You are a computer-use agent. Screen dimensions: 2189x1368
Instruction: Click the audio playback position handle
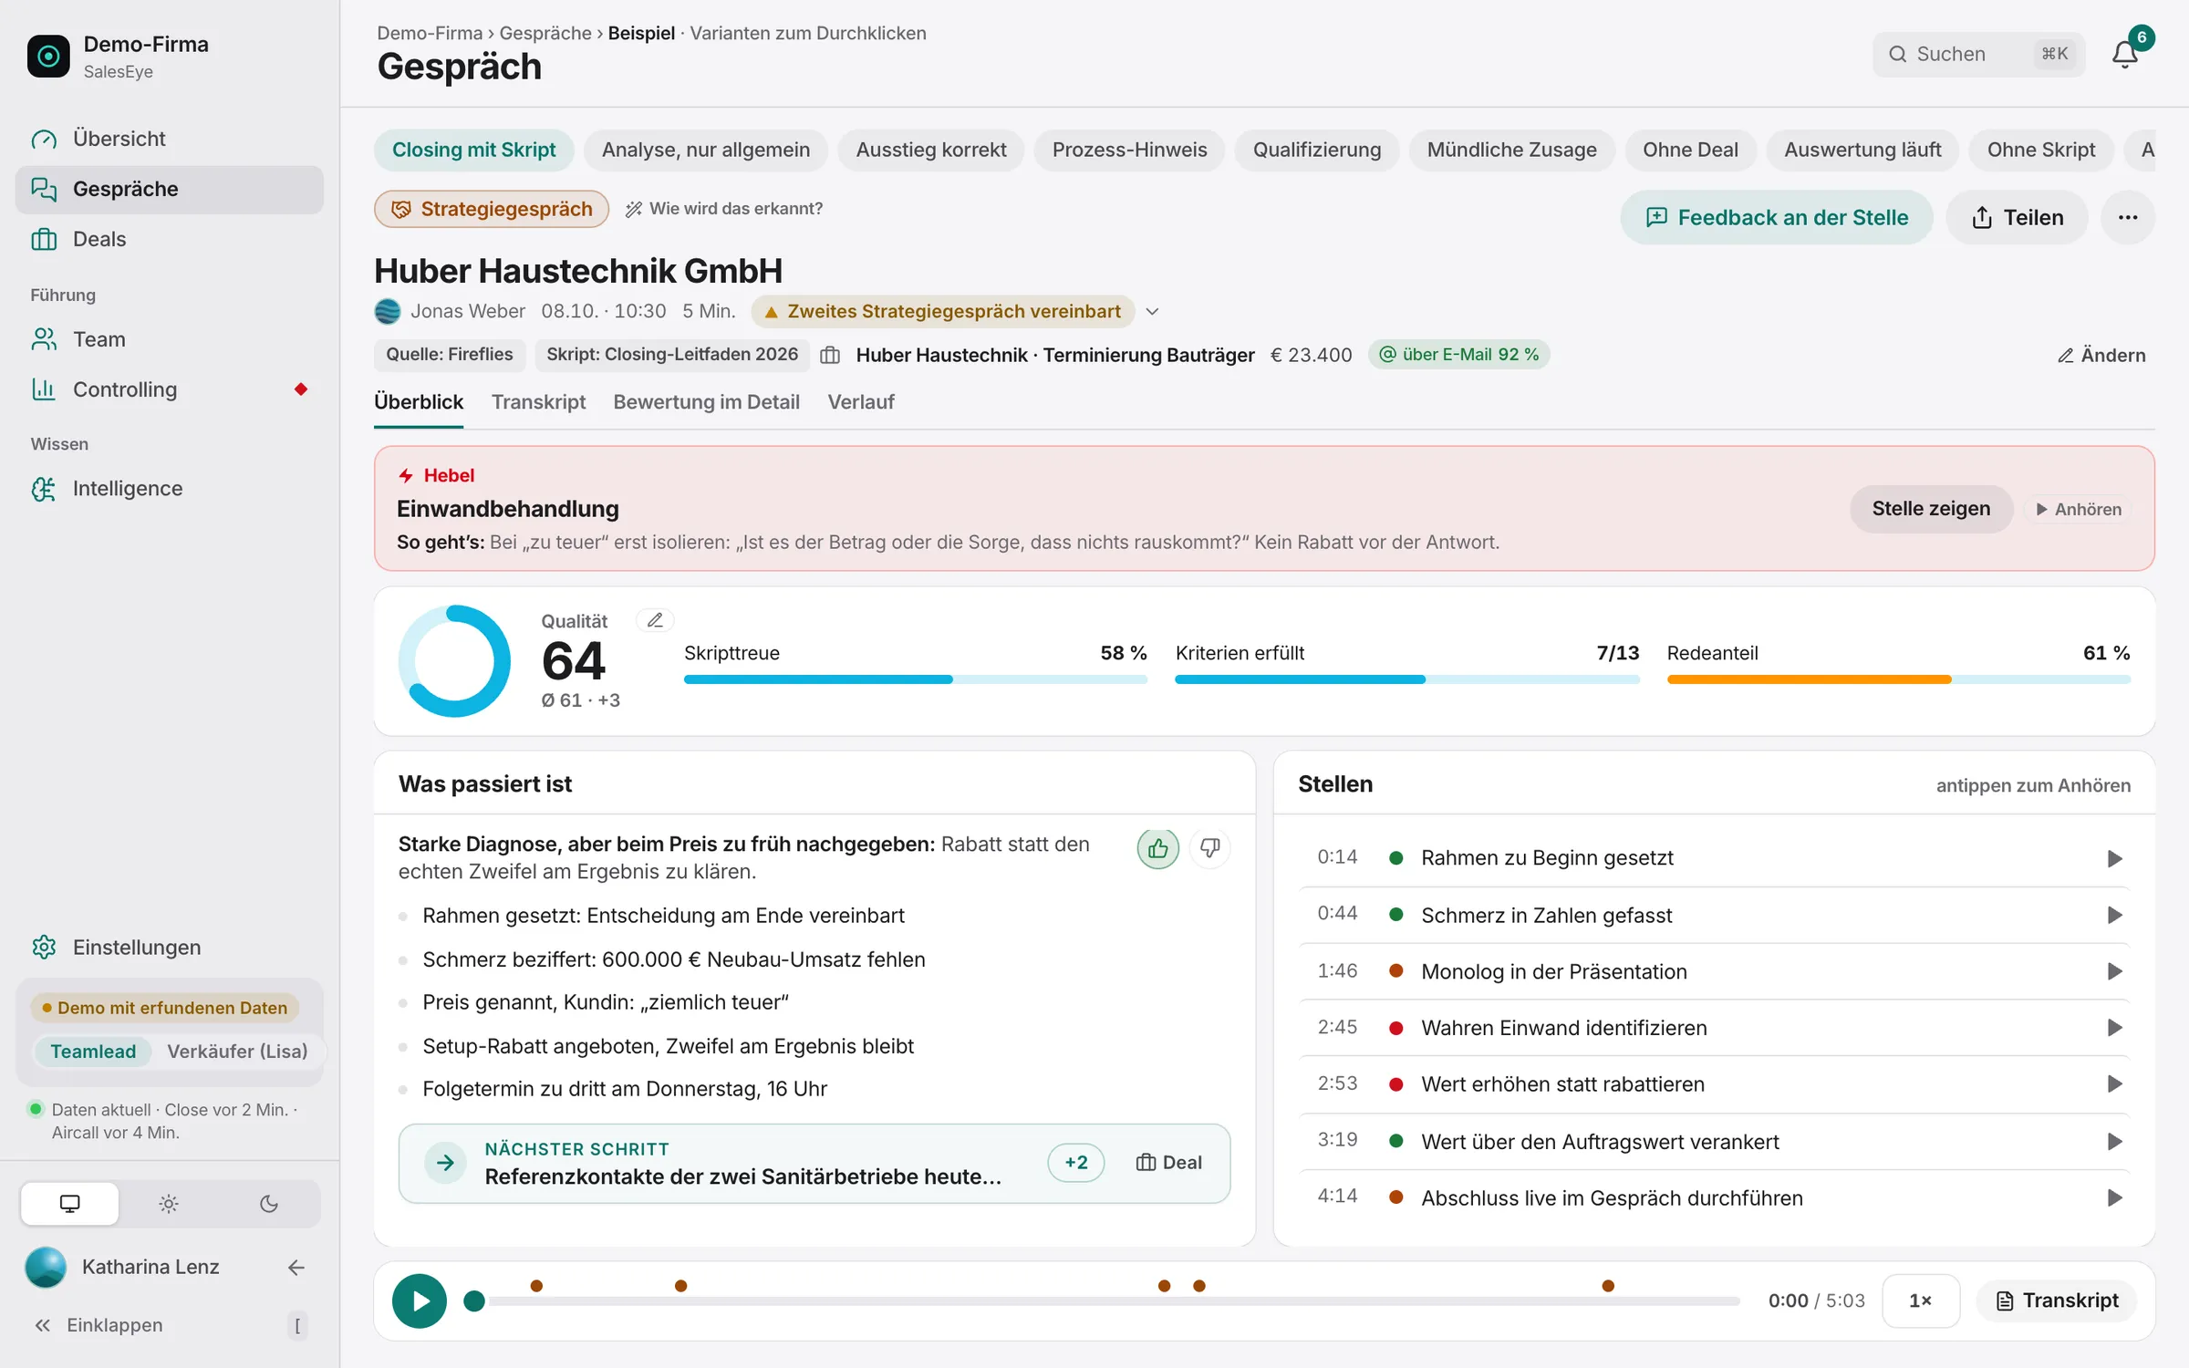pos(474,1301)
